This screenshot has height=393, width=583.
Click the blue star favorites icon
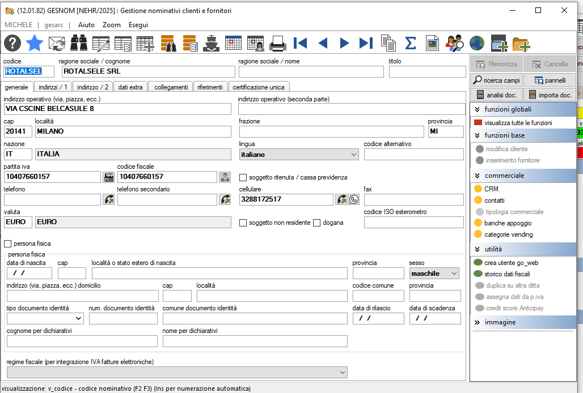[34, 43]
